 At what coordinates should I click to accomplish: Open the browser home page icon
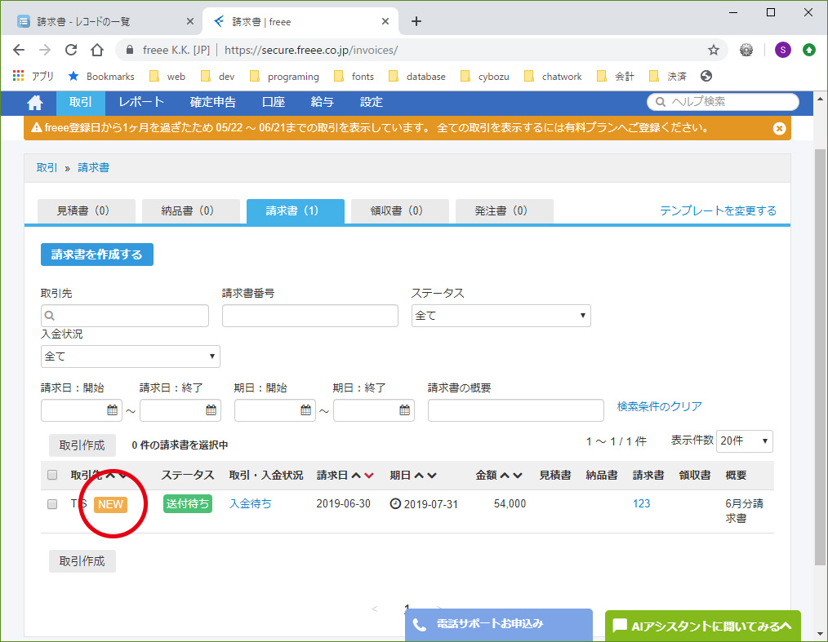97,50
